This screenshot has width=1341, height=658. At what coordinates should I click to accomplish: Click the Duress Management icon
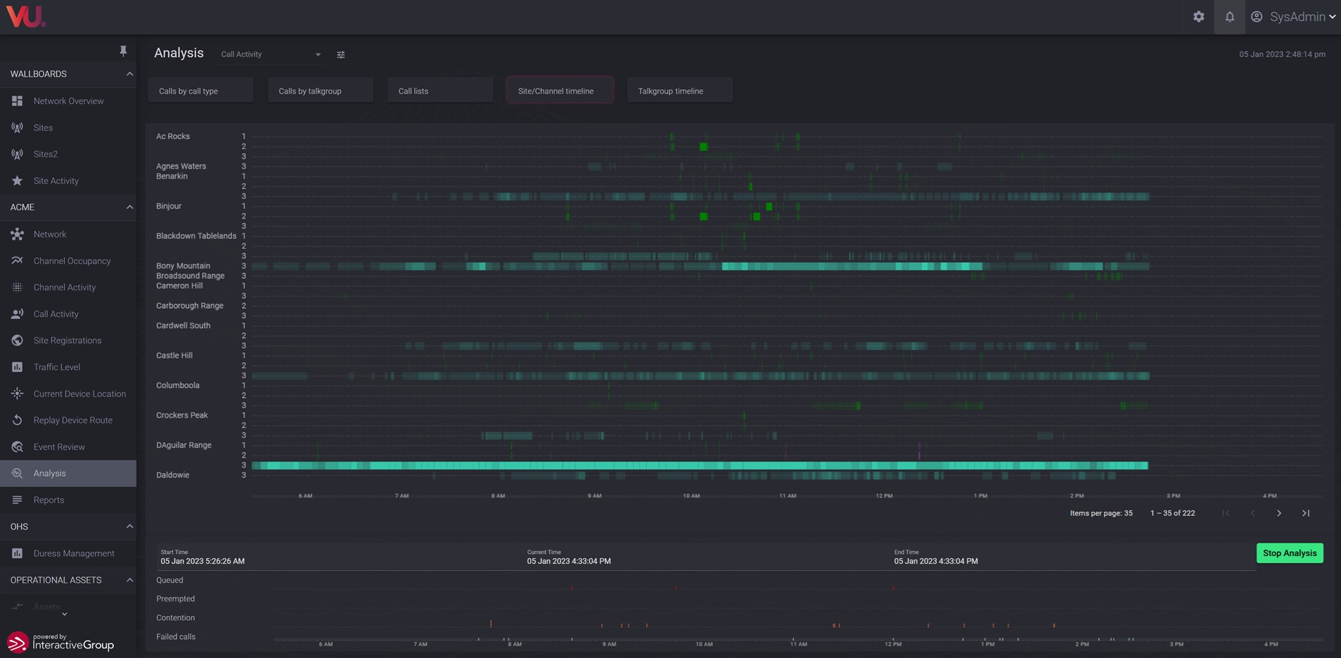pos(18,553)
